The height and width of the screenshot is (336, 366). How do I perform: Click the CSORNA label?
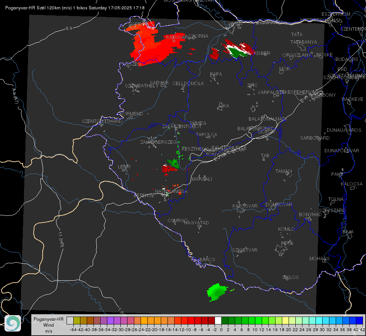[x=198, y=36]
